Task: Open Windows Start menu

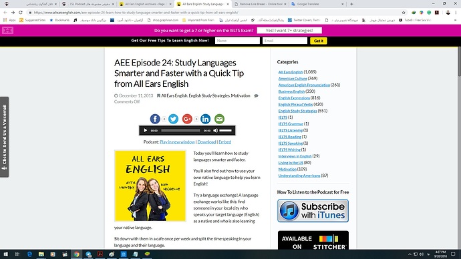Action: point(5,254)
